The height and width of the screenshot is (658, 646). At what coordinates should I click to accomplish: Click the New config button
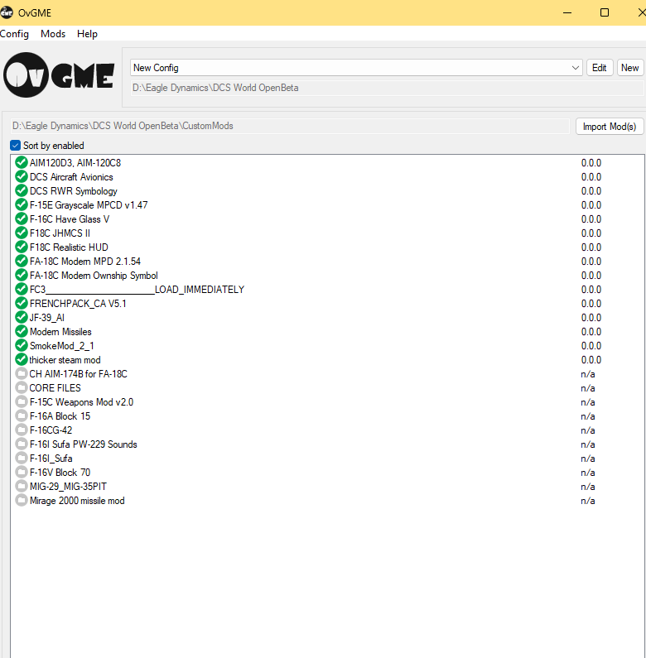click(x=629, y=68)
